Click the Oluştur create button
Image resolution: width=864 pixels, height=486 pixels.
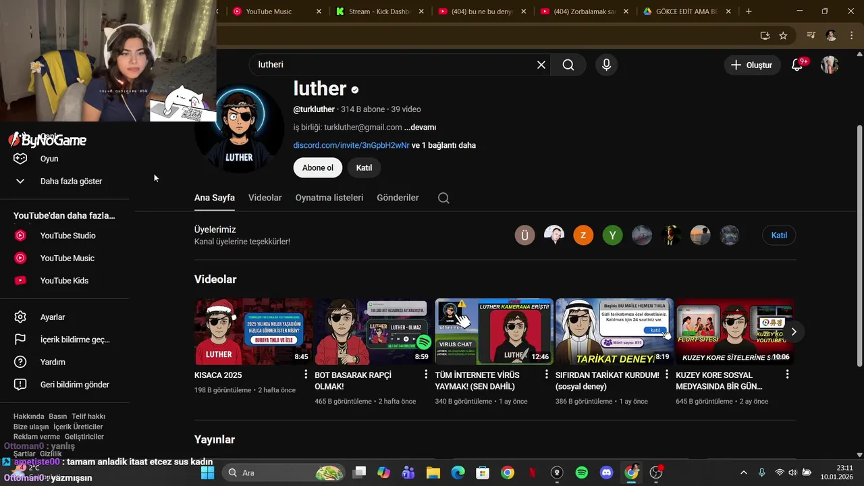click(752, 65)
